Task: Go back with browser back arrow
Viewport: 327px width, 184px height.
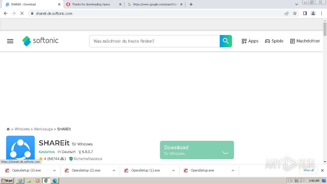Action: [6, 13]
